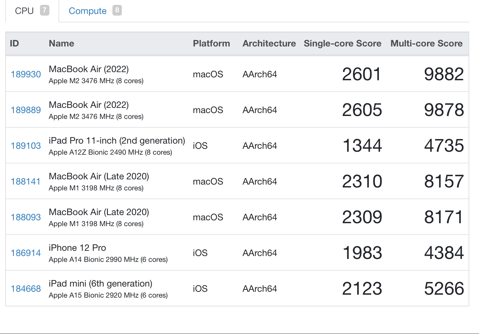Click the Compute tab count badge 8

(117, 10)
